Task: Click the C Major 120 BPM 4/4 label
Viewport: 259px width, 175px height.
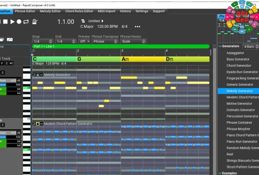Action: pyautogui.click(x=49, y=64)
